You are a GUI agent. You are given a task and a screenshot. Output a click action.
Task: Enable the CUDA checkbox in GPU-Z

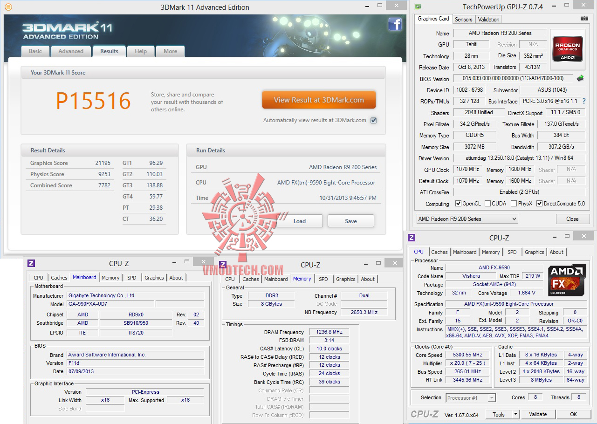487,204
